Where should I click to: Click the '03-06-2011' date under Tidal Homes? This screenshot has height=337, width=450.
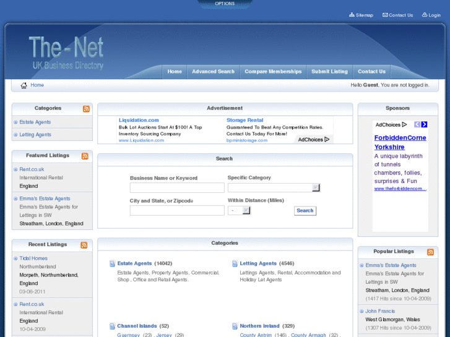32,291
